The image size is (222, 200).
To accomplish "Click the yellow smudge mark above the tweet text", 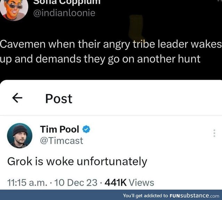I will click(x=136, y=27).
